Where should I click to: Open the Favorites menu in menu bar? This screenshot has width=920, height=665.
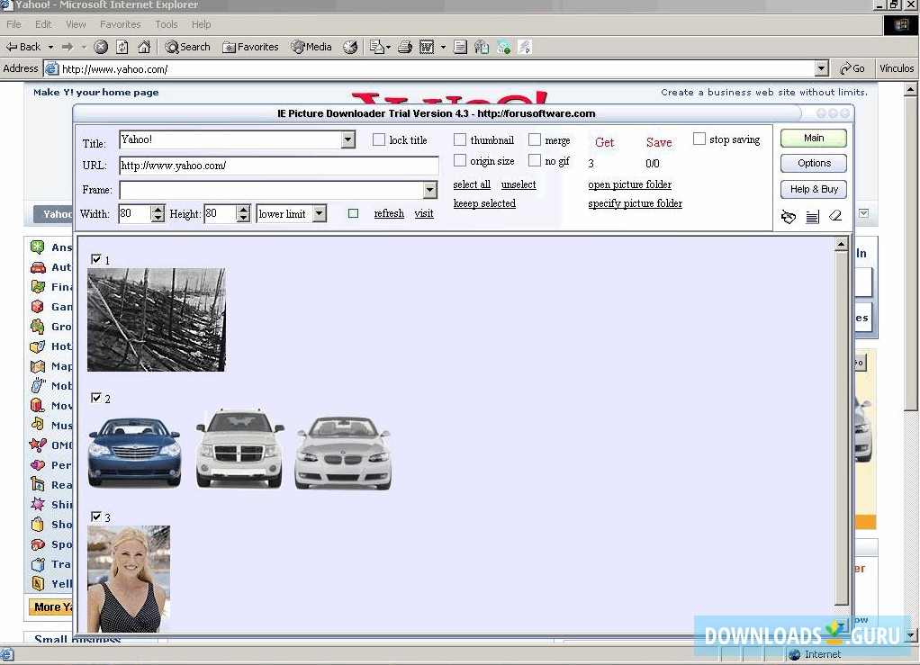pos(120,24)
